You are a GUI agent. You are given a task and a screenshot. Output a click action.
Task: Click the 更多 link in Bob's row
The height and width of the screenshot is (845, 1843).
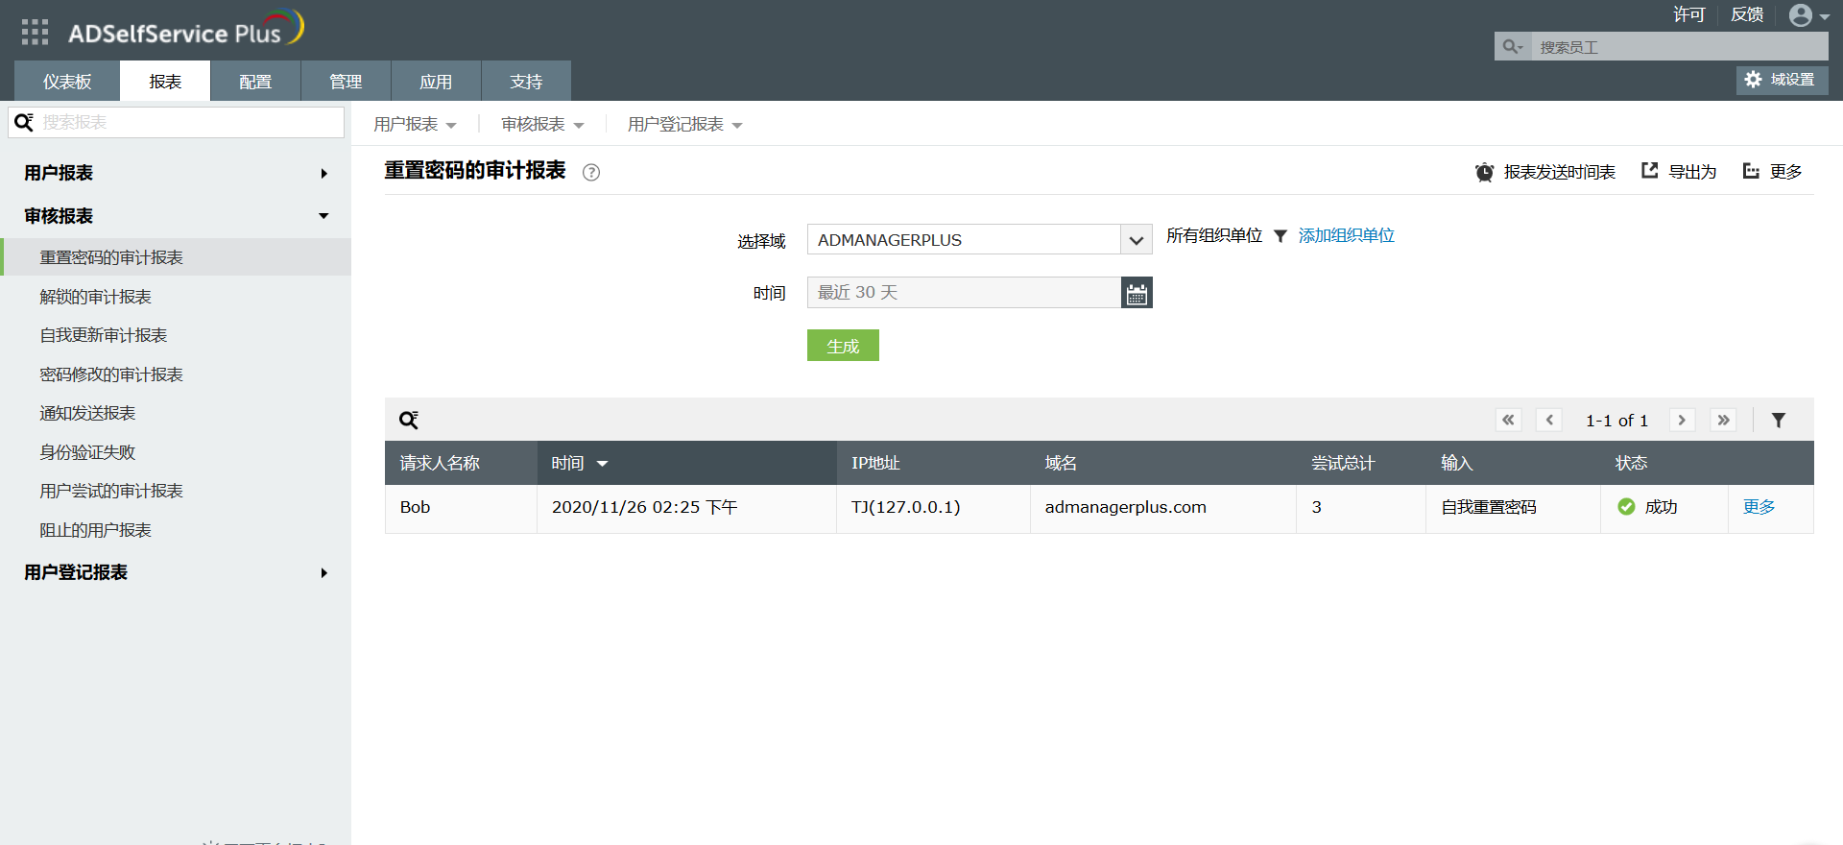(x=1759, y=507)
